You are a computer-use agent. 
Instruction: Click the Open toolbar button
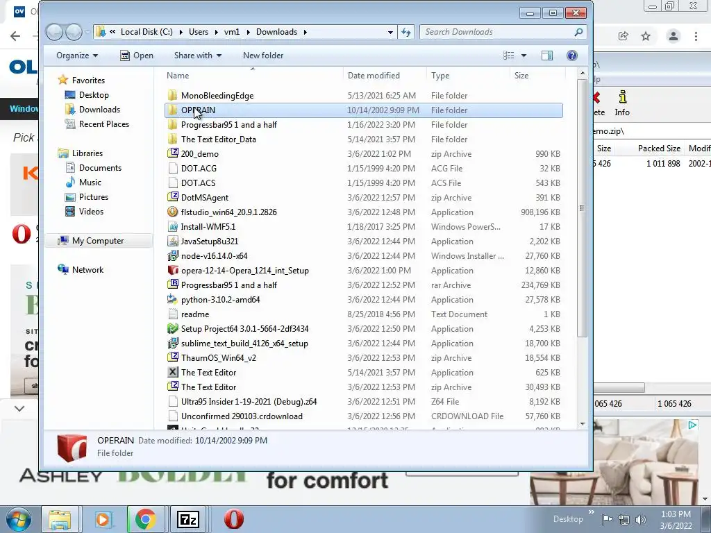click(x=137, y=56)
